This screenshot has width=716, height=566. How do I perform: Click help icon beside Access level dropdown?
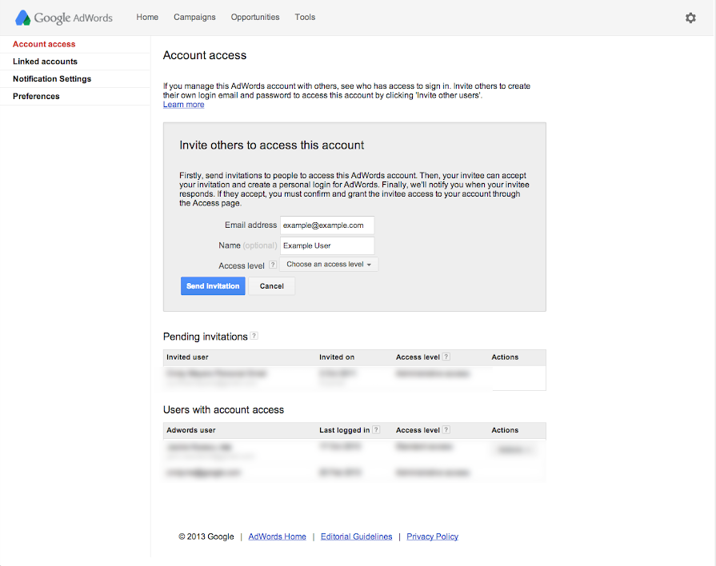273,265
